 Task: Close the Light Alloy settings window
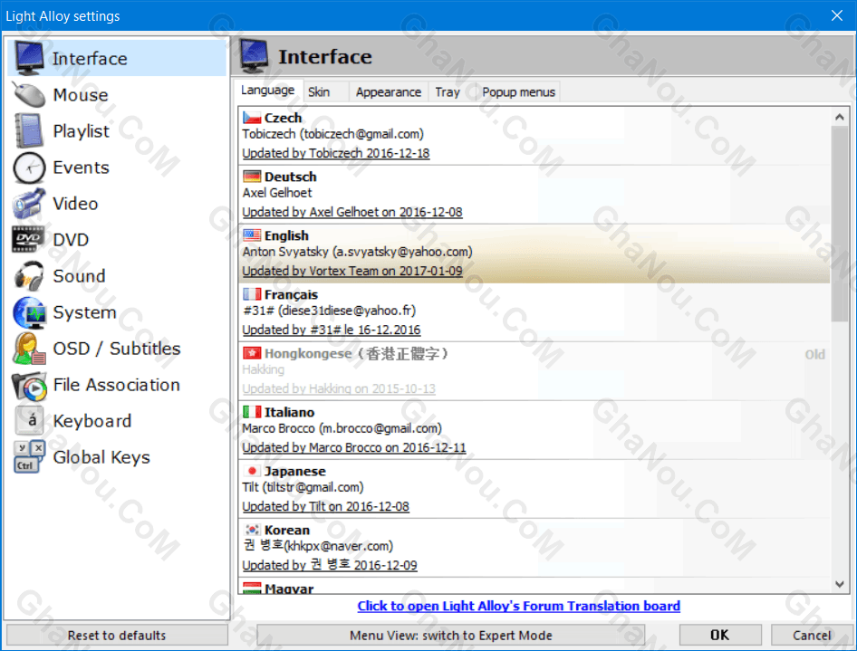tap(837, 15)
